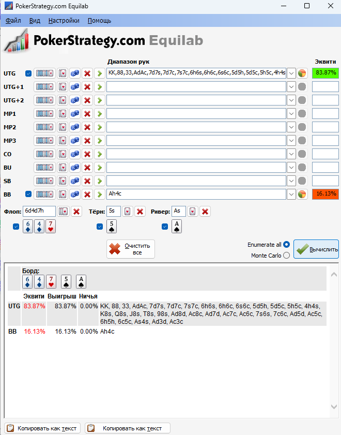Expand UTG+2 range dropdown
The width and height of the screenshot is (341, 435).
pyautogui.click(x=291, y=100)
